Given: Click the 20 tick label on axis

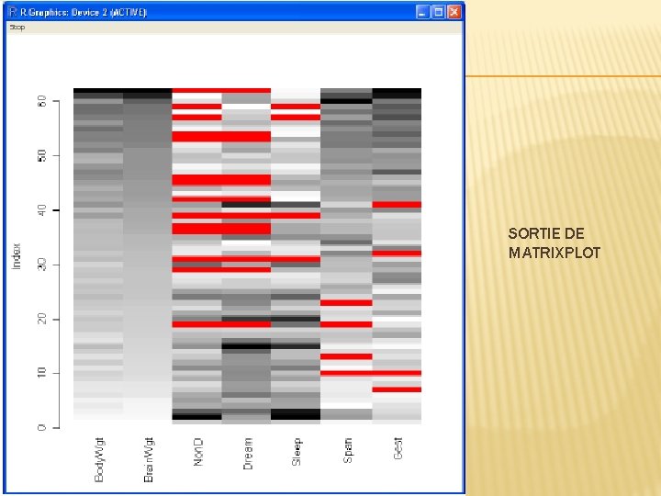Looking at the screenshot, I should (x=41, y=319).
